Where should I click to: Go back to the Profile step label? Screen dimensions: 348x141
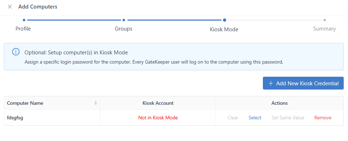click(23, 28)
